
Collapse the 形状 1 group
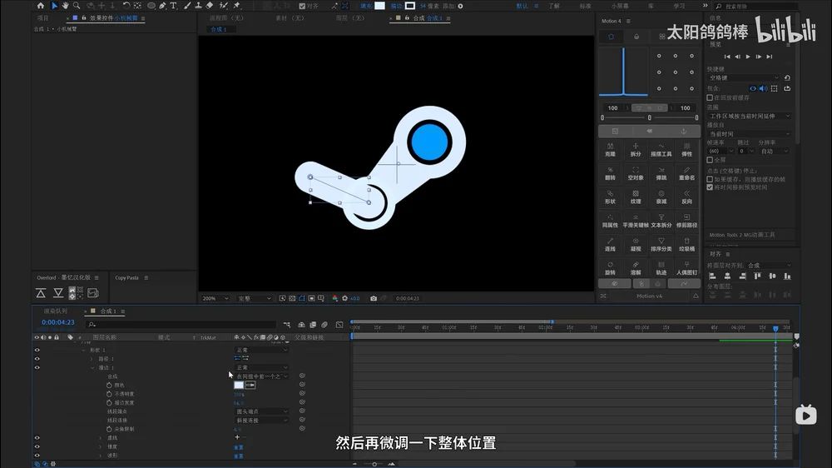click(84, 350)
